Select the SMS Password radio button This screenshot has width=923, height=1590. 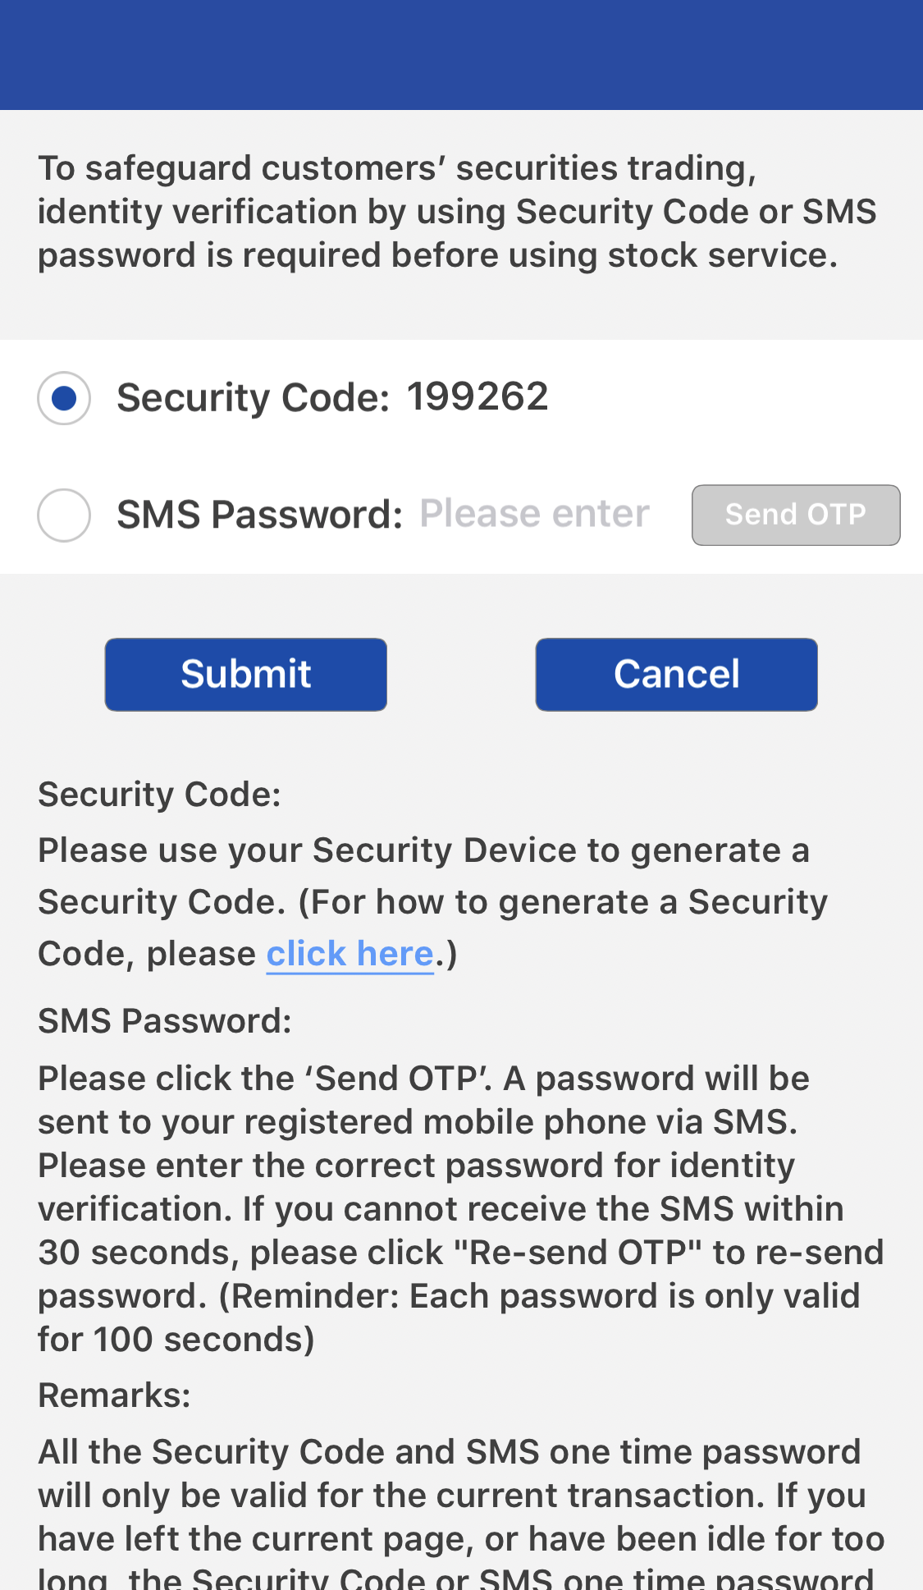click(64, 515)
